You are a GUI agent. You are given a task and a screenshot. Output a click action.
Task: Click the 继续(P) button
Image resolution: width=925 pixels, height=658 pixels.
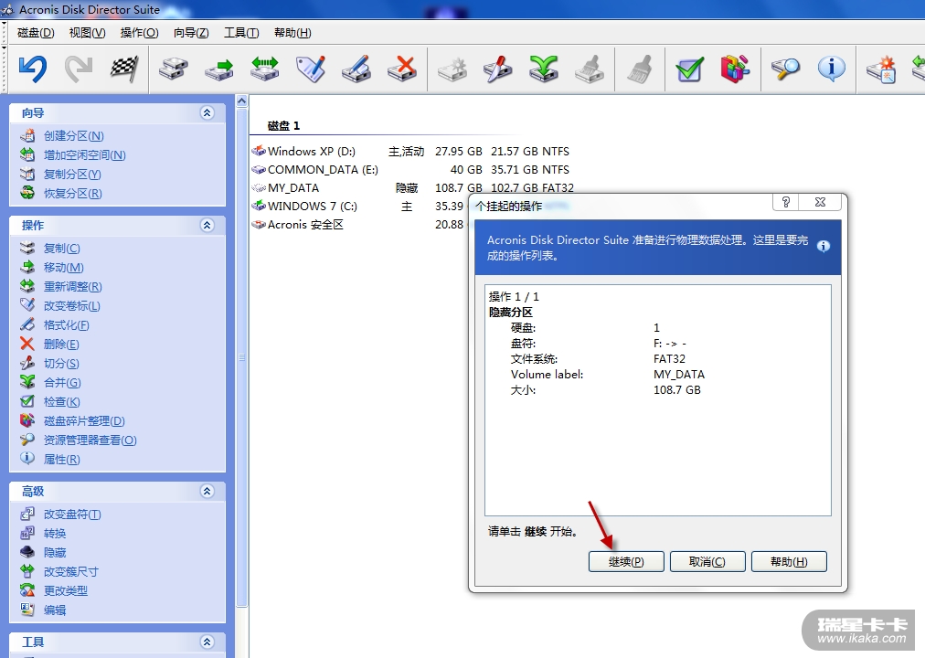[x=626, y=561]
